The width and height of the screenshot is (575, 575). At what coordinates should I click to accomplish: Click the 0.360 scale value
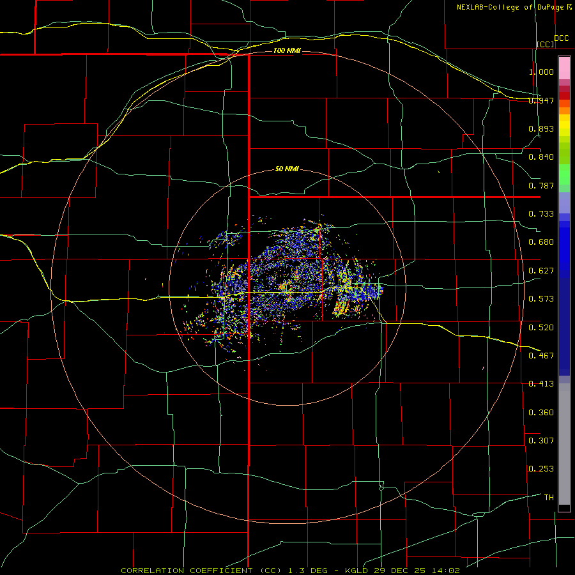click(541, 413)
